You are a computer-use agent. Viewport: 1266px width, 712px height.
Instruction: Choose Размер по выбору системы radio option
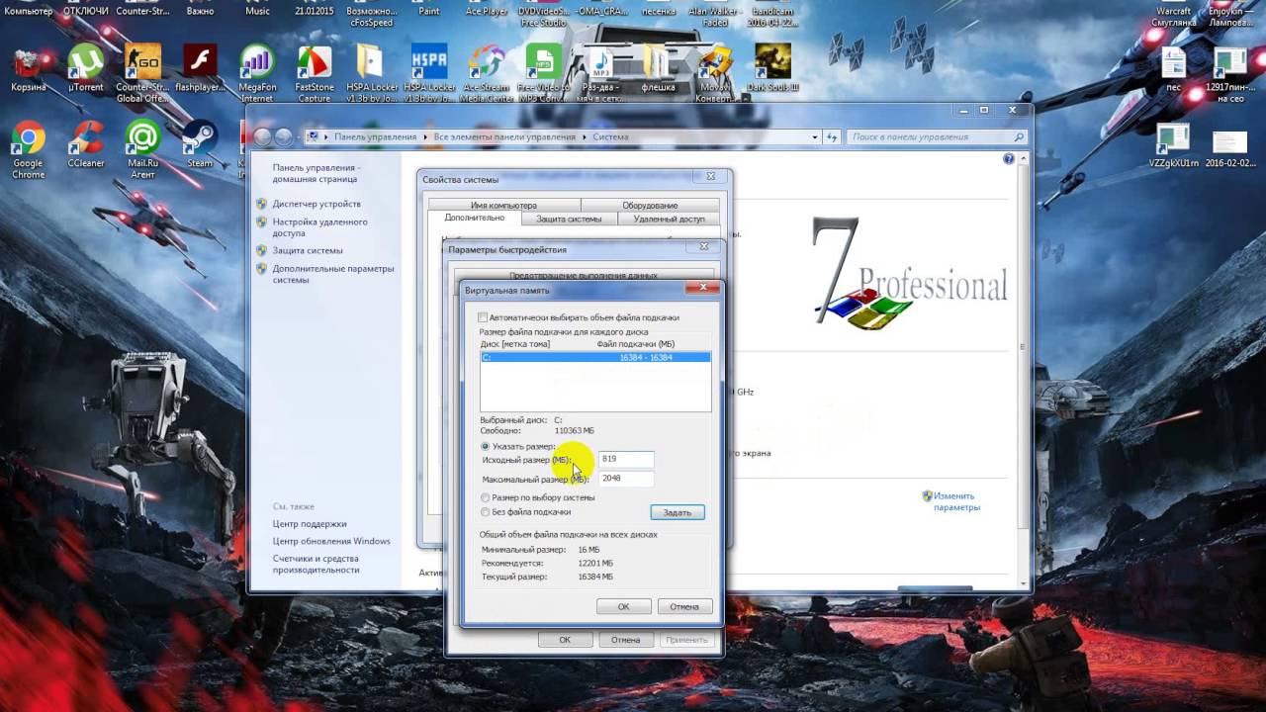pos(485,497)
